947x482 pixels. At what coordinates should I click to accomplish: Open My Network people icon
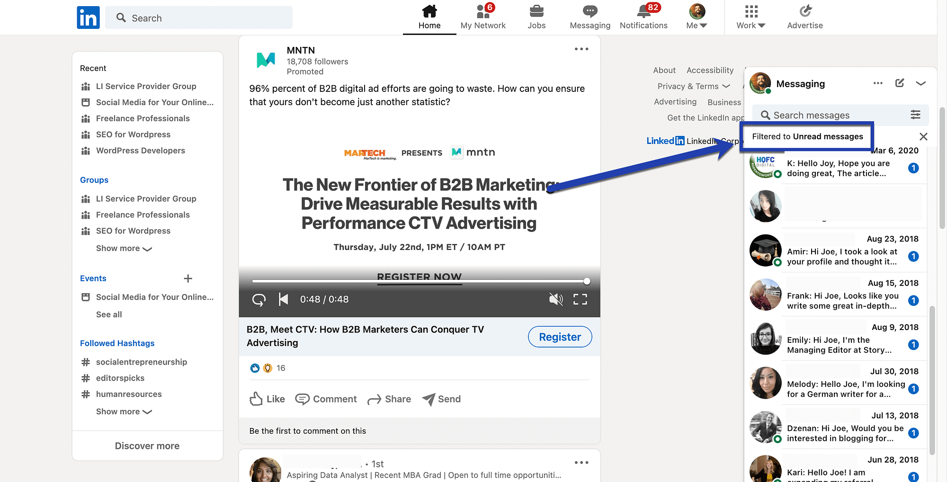point(483,11)
